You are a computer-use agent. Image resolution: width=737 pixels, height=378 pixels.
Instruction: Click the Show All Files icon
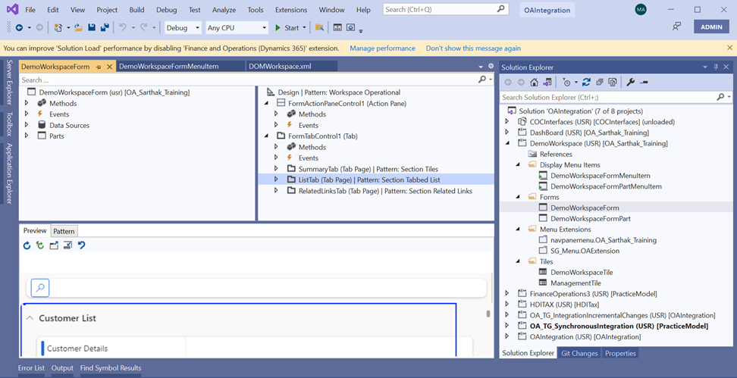tap(613, 82)
